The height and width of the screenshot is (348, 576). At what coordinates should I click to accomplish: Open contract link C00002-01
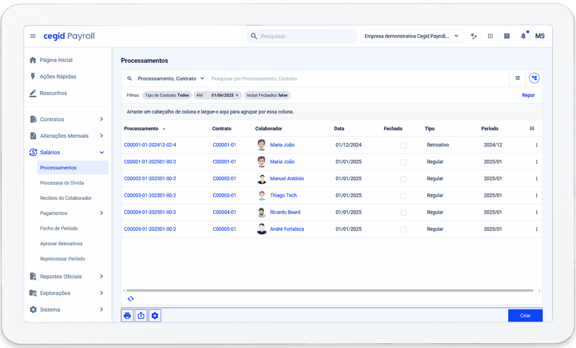[x=224, y=179]
